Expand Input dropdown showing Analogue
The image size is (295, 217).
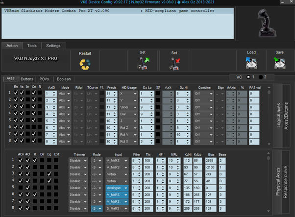[x=116, y=187]
